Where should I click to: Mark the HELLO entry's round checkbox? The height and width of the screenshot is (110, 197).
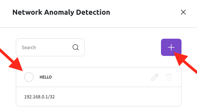(x=29, y=77)
